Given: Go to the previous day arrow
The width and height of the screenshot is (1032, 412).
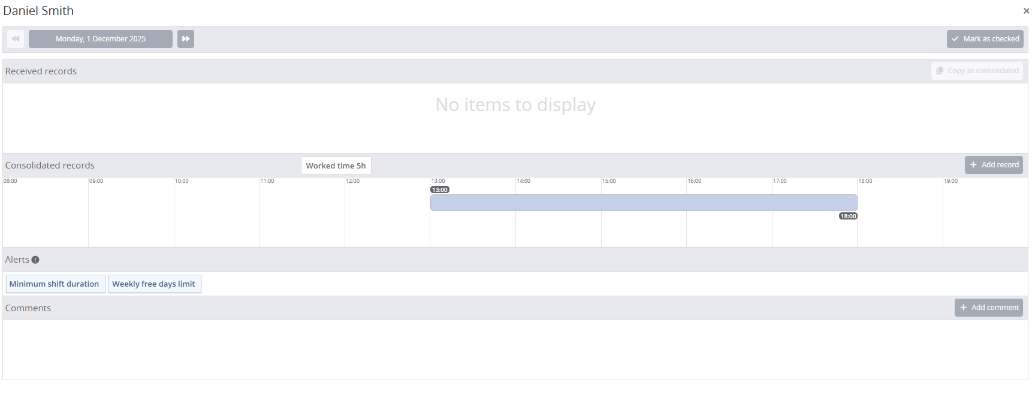Looking at the screenshot, I should point(16,39).
